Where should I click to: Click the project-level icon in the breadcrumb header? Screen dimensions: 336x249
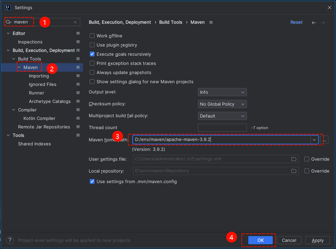[211, 22]
